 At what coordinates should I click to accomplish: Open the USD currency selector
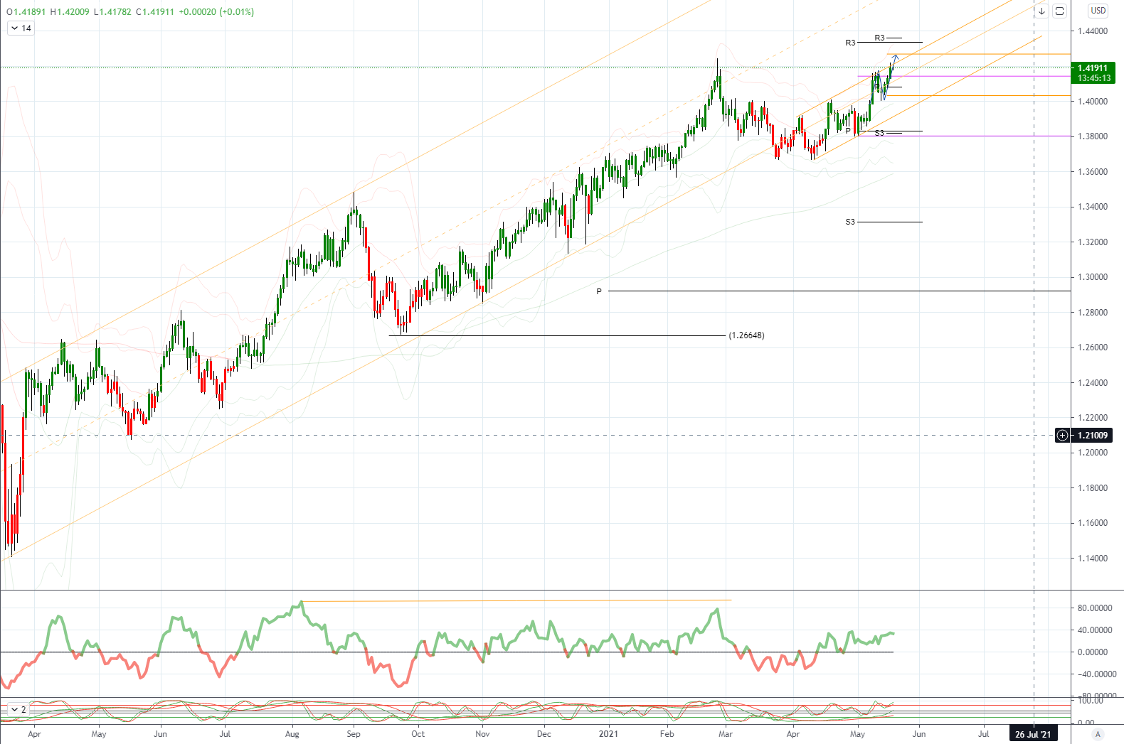pos(1098,11)
